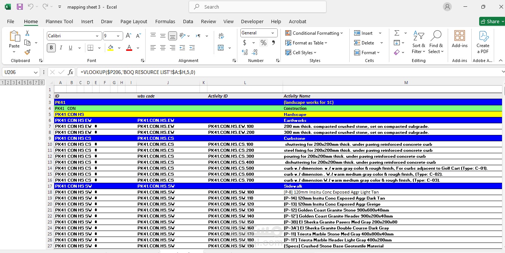Open the Find & Select magnifier tool

pyautogui.click(x=435, y=42)
